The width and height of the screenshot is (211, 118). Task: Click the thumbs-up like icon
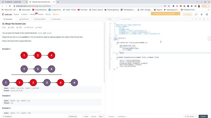tap(9, 28)
